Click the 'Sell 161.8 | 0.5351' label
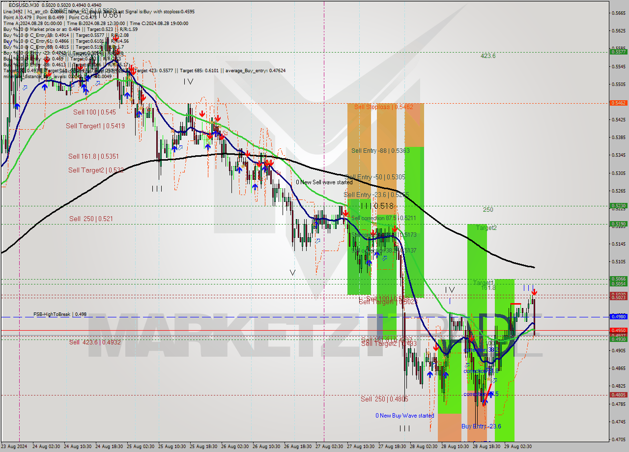The width and height of the screenshot is (629, 452). coord(93,156)
